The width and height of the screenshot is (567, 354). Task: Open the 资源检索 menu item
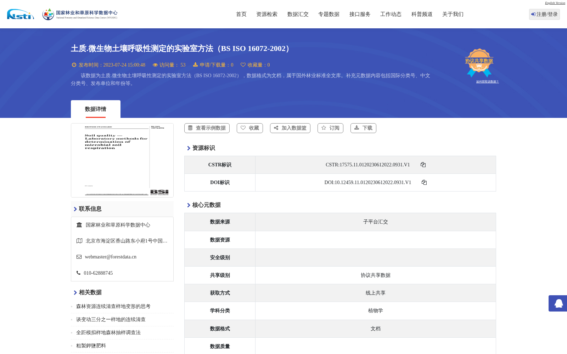267,14
